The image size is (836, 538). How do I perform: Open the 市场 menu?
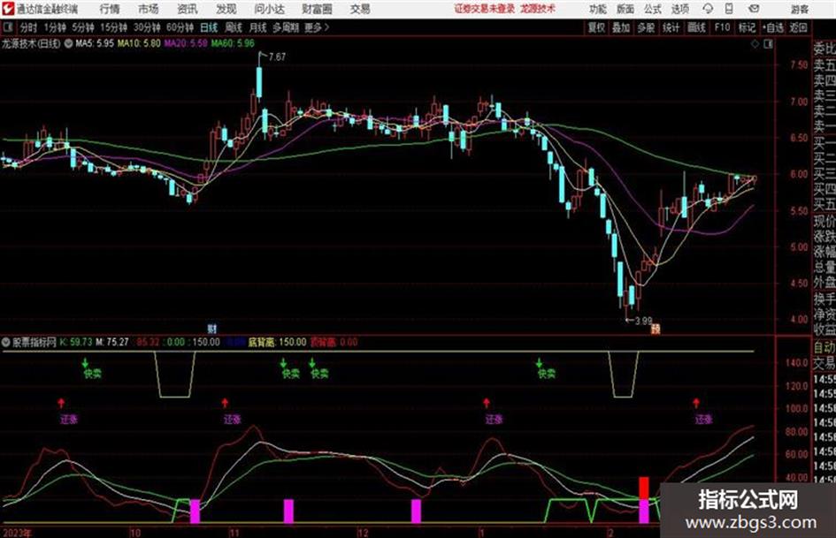pyautogui.click(x=149, y=9)
